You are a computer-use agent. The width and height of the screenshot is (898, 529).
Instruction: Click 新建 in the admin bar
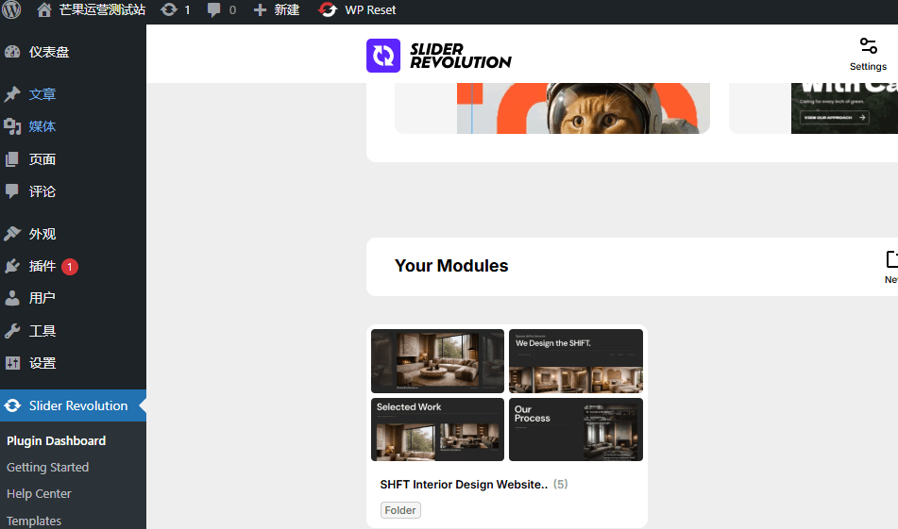pyautogui.click(x=276, y=10)
